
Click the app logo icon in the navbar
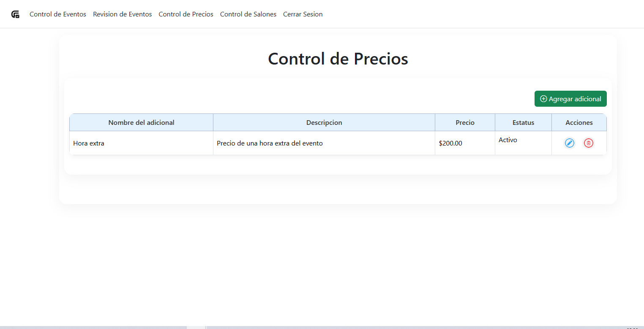click(16, 14)
